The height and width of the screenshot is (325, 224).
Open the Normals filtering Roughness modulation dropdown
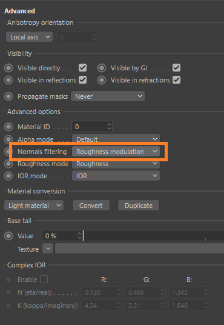coord(116,152)
